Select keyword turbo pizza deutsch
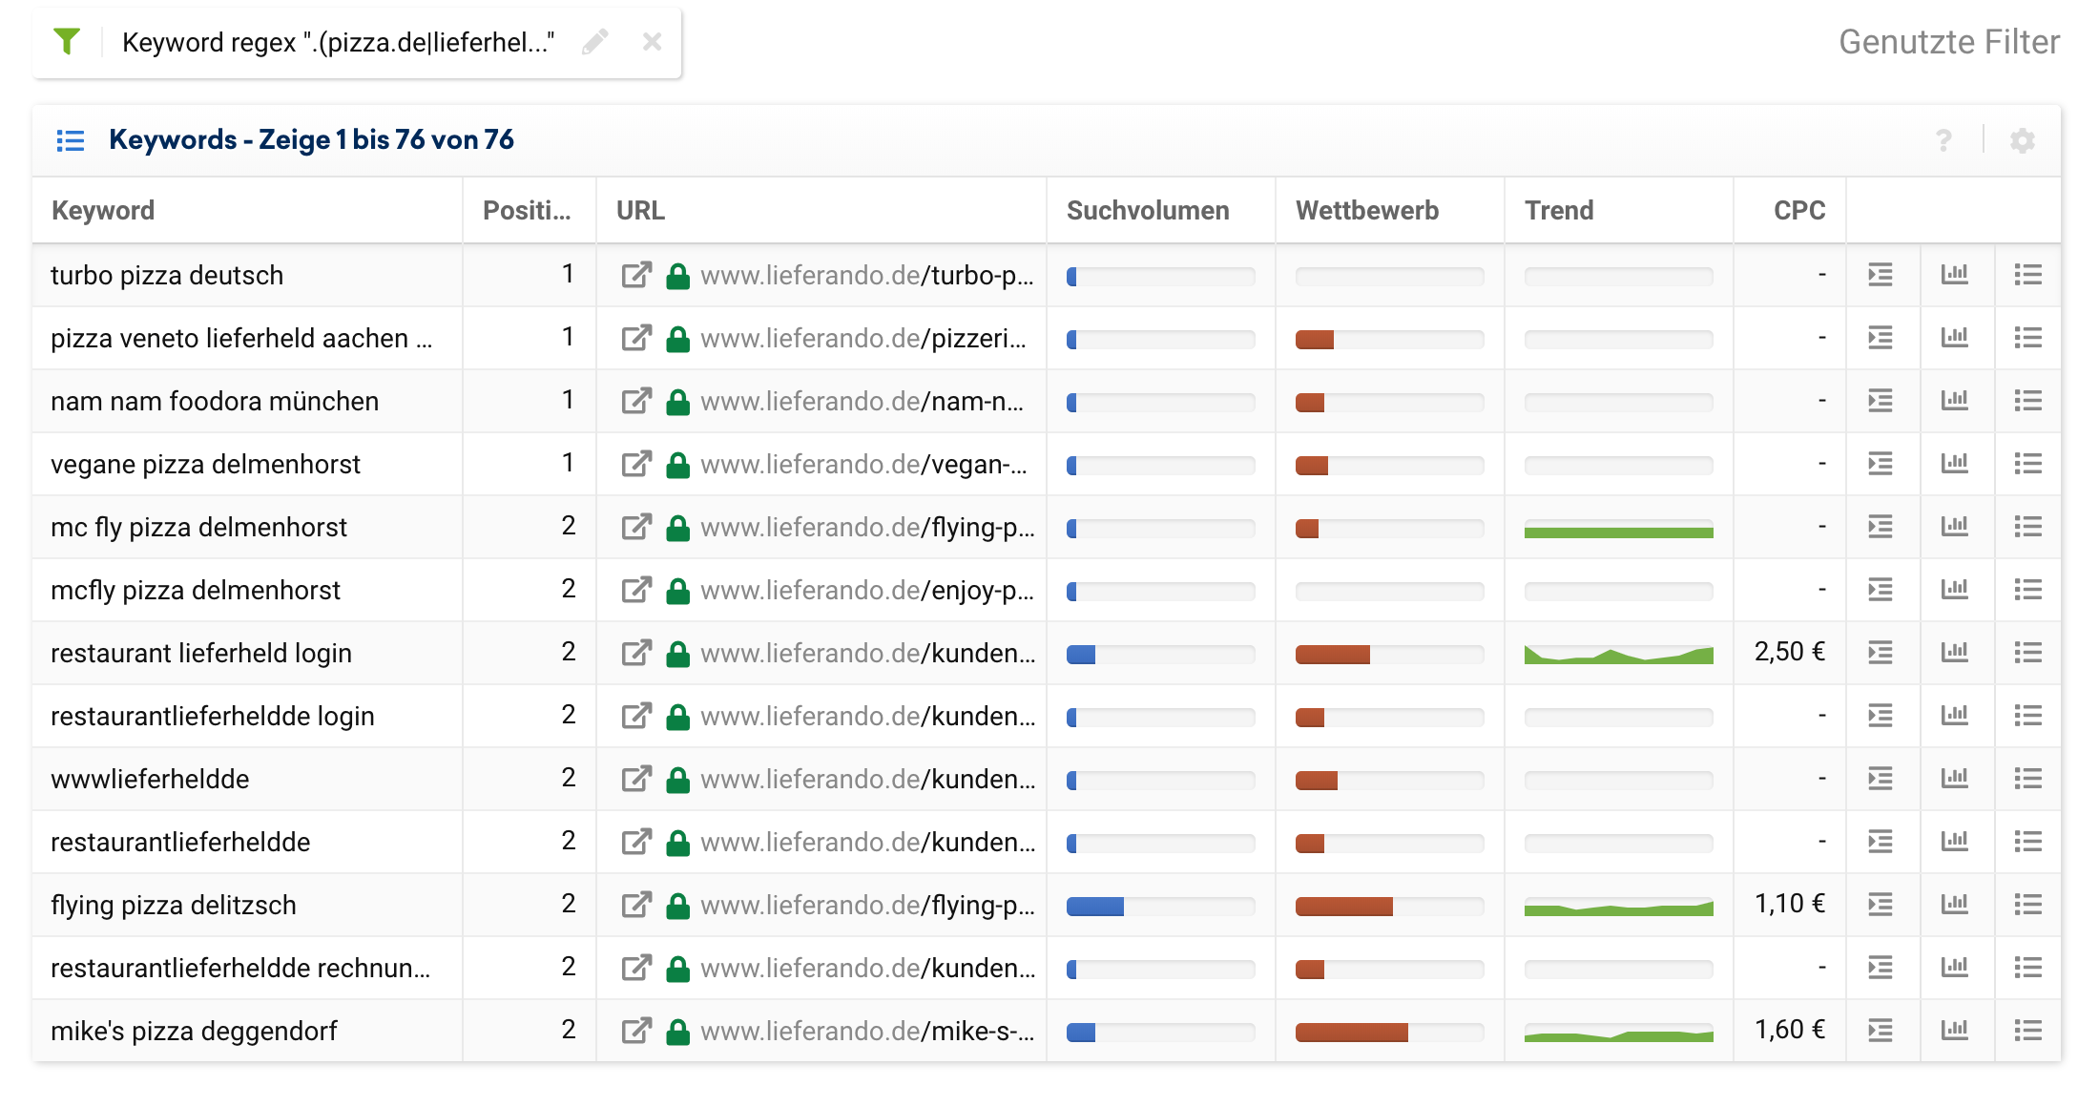 point(167,275)
